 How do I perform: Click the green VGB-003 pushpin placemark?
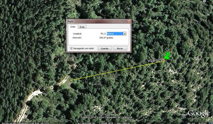coord(167,56)
